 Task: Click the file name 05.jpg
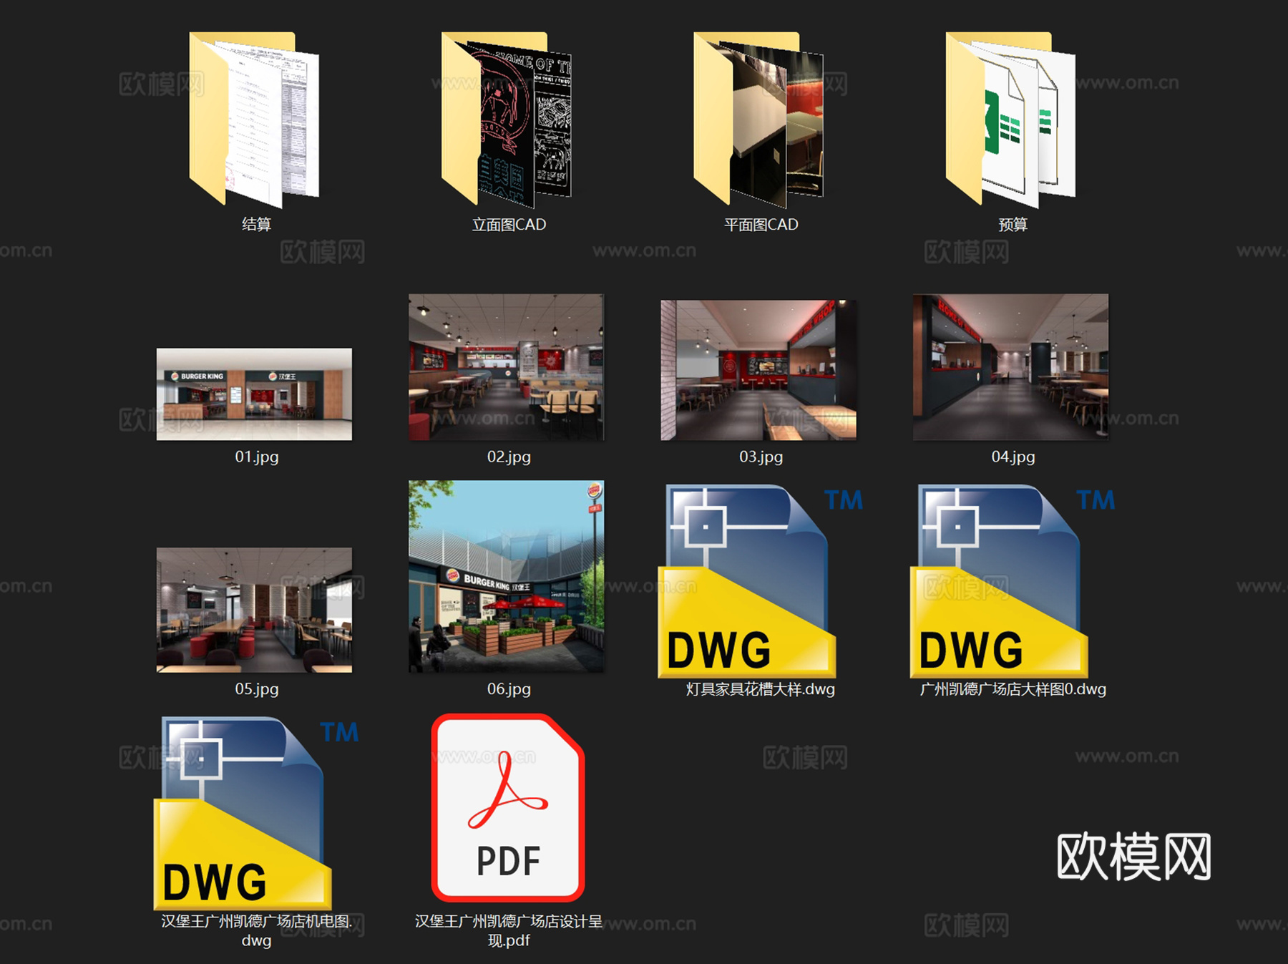click(257, 689)
